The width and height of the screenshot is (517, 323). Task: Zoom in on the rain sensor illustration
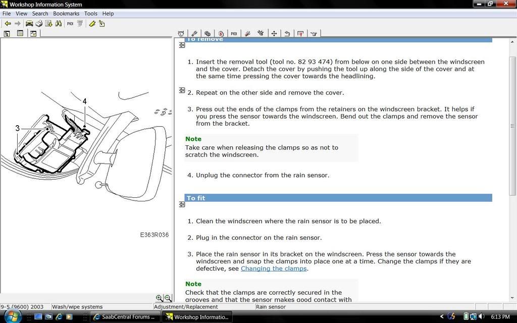[x=160, y=298]
